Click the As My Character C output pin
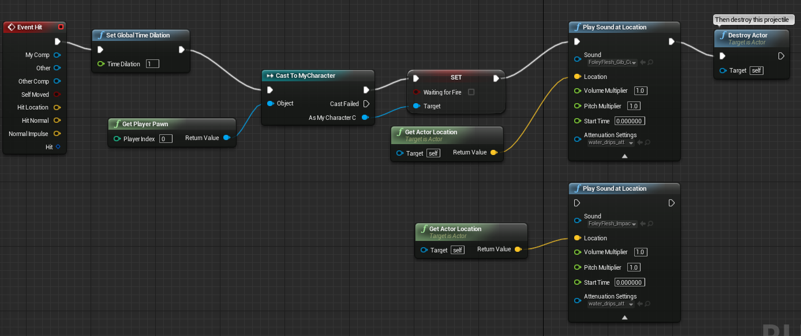The image size is (801, 336). point(365,118)
